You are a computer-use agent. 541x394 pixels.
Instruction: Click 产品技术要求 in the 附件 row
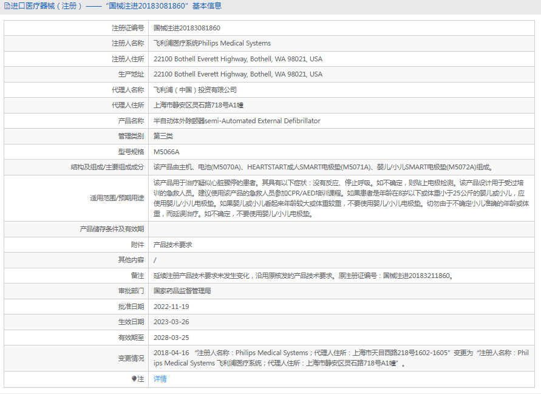172,245
